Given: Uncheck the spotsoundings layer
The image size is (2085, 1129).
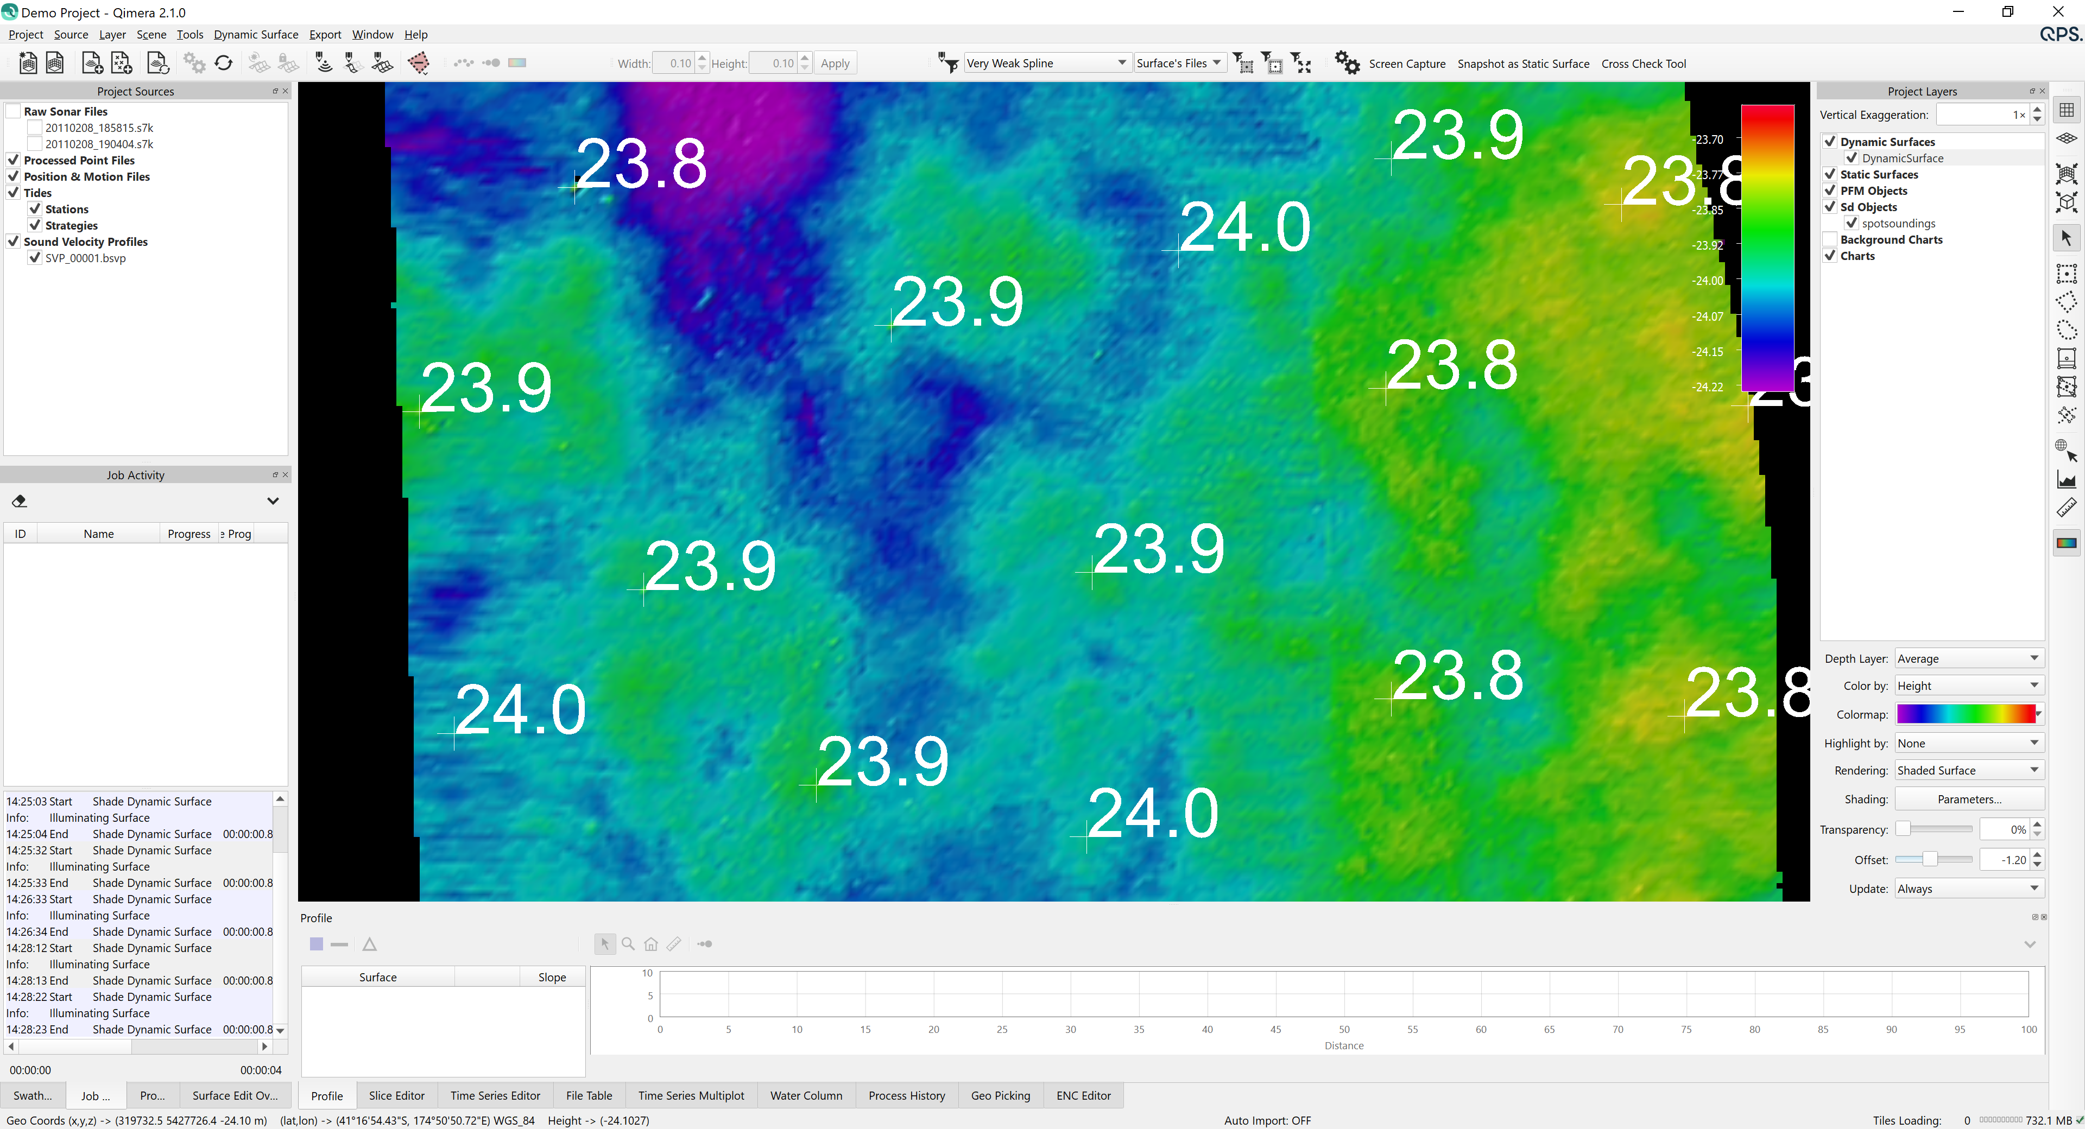Looking at the screenshot, I should click(1851, 224).
